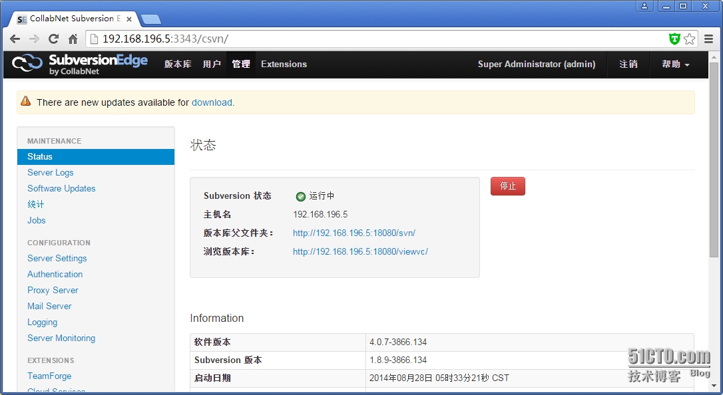Click the scrollbar down arrow

tap(714, 387)
